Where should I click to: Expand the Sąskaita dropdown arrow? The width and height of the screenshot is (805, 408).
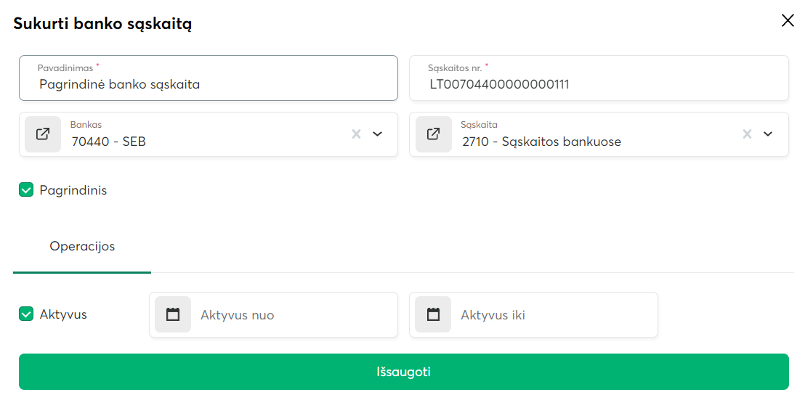click(768, 134)
